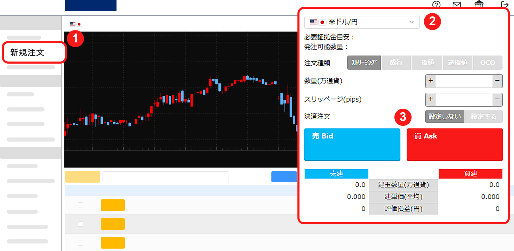Select the 成行 order type
This screenshot has width=514, height=251.
396,63
